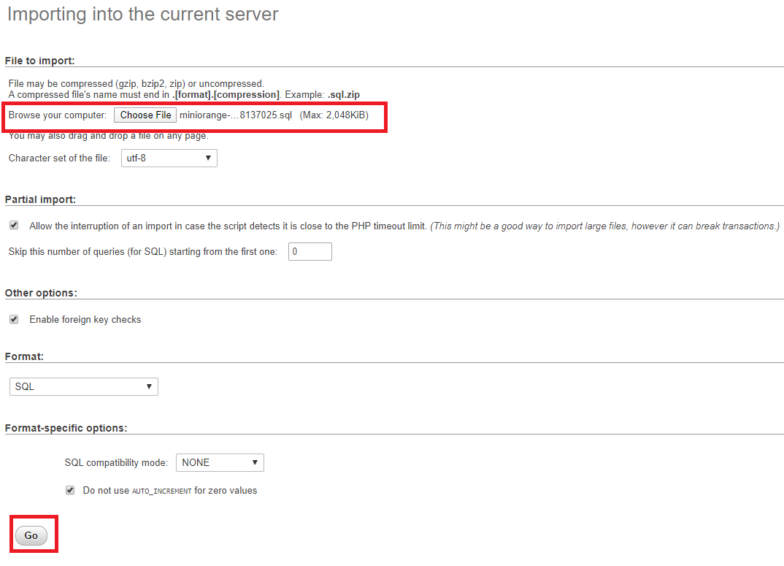Click the selected file name miniorange-...8137025.sql
The width and height of the screenshot is (784, 566).
(x=236, y=115)
